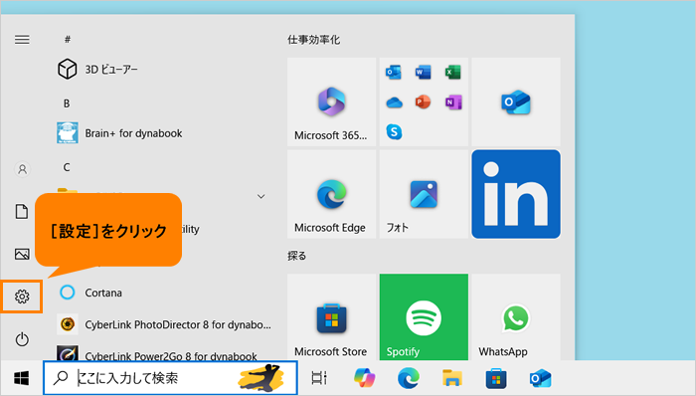Open CyberLink Power2Go 8 for dynabook

click(157, 355)
